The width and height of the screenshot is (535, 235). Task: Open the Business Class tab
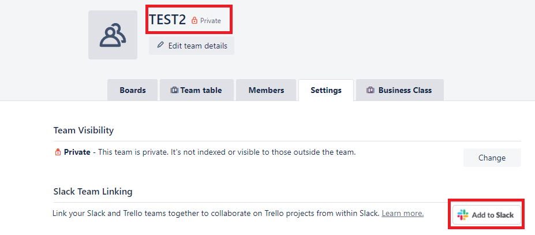pos(400,90)
